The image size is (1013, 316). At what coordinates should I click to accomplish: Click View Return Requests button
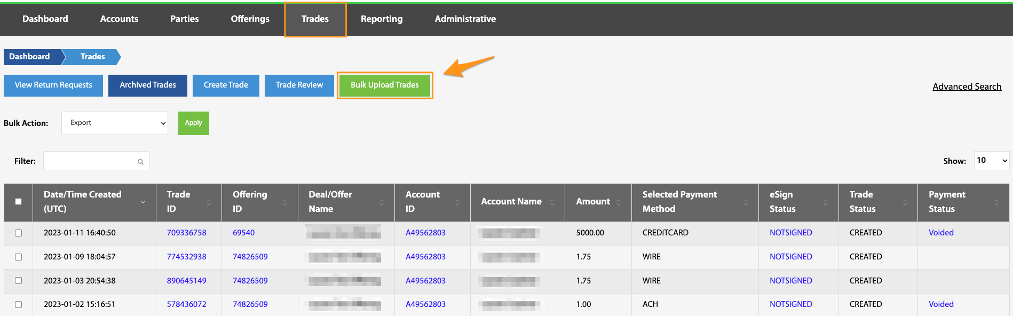coord(53,85)
